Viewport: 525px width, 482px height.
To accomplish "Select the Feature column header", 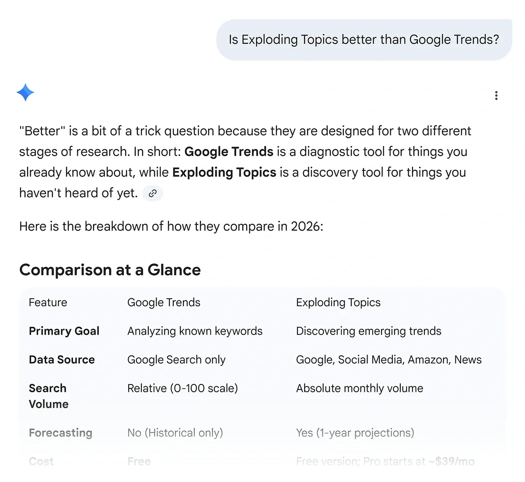I will [x=48, y=302].
